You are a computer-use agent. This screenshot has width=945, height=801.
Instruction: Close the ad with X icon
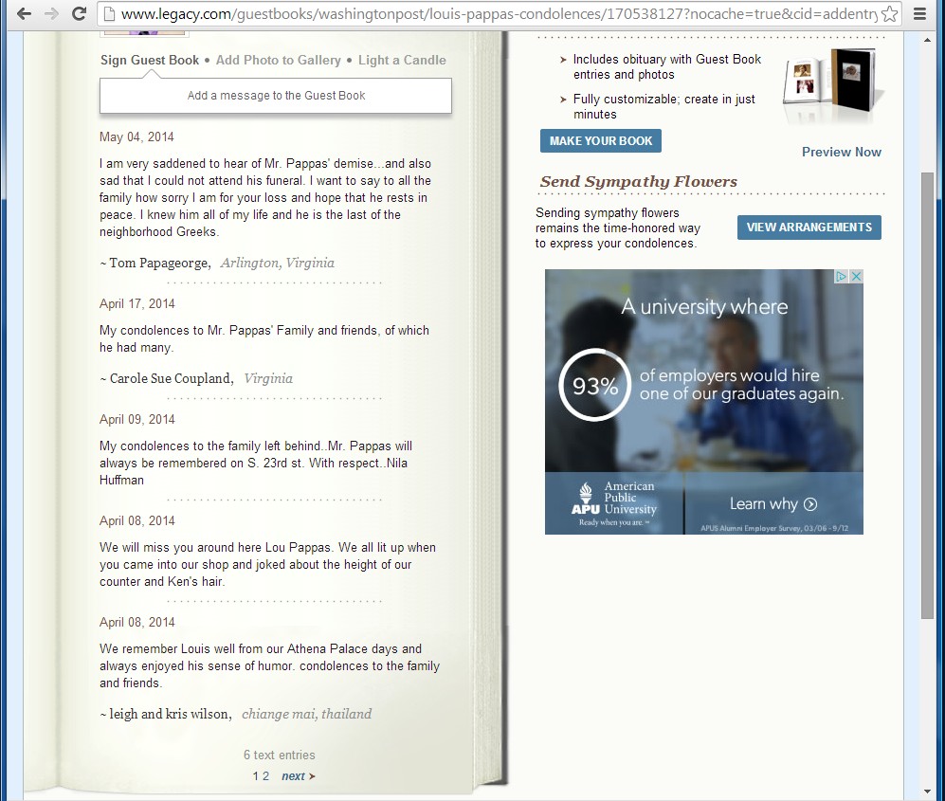pos(856,277)
